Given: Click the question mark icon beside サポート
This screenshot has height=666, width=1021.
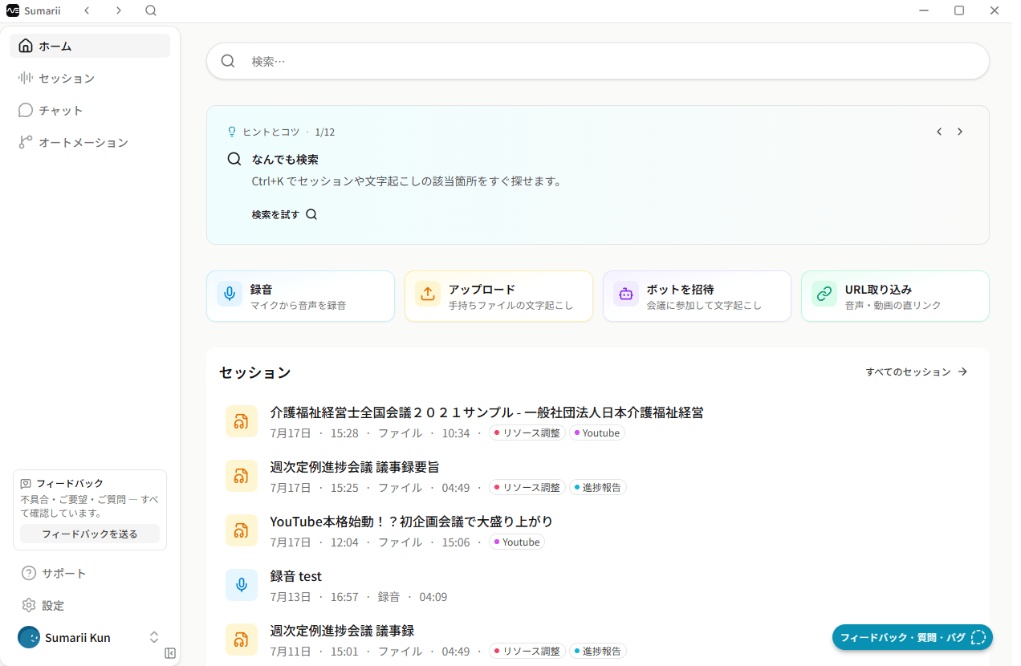Looking at the screenshot, I should (29, 573).
